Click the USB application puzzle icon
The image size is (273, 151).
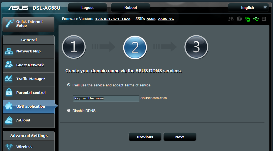pos(9,106)
